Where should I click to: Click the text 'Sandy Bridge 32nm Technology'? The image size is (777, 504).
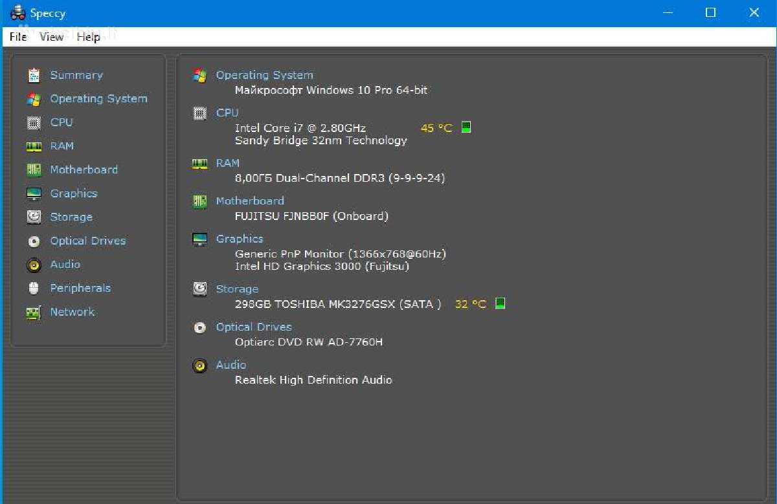[x=321, y=140]
